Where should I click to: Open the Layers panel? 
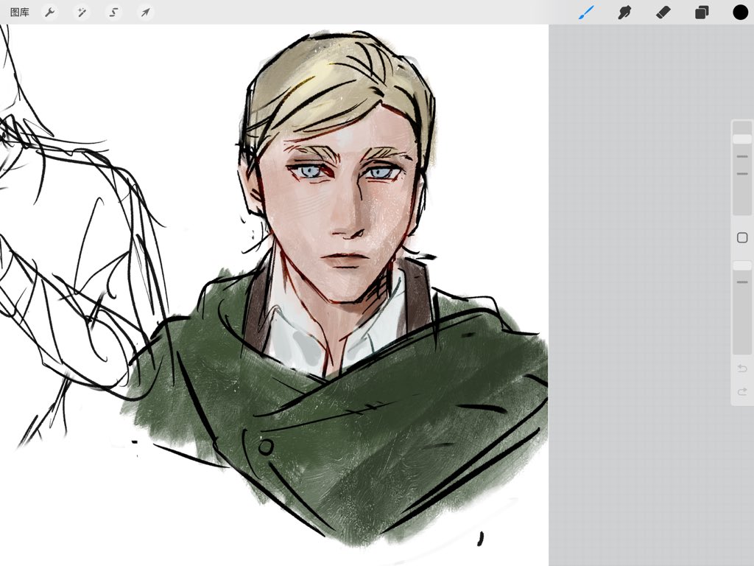click(702, 12)
